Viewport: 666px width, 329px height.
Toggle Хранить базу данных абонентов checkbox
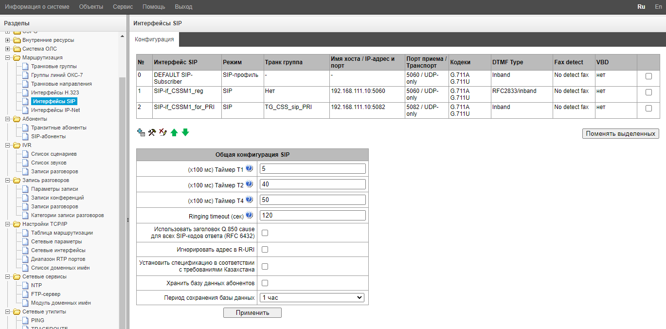265,283
